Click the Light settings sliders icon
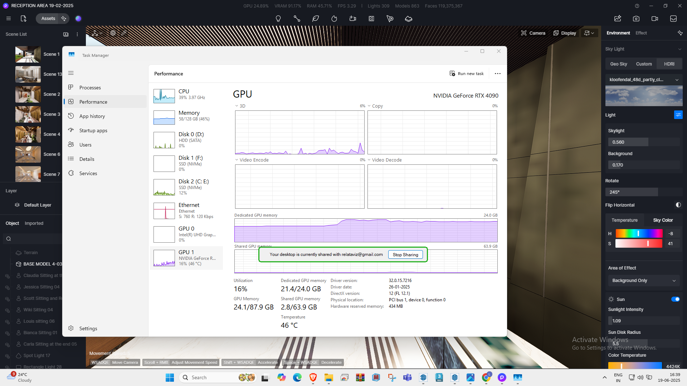Image resolution: width=687 pixels, height=386 pixels. (x=678, y=115)
